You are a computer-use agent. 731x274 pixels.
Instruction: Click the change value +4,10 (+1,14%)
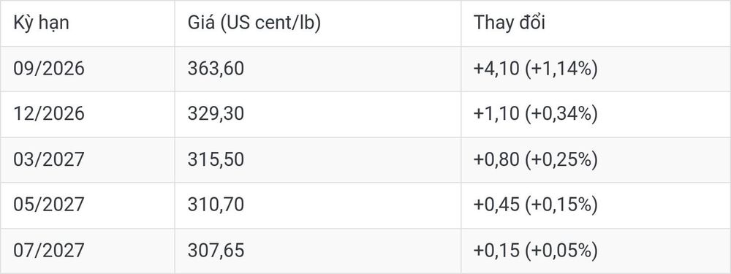point(536,69)
